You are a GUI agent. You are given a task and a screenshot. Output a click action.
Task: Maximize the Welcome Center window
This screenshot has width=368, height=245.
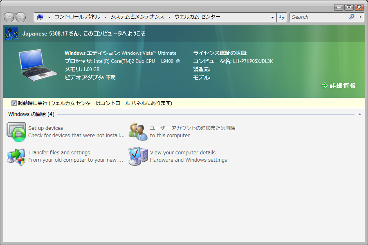[x=349, y=7]
